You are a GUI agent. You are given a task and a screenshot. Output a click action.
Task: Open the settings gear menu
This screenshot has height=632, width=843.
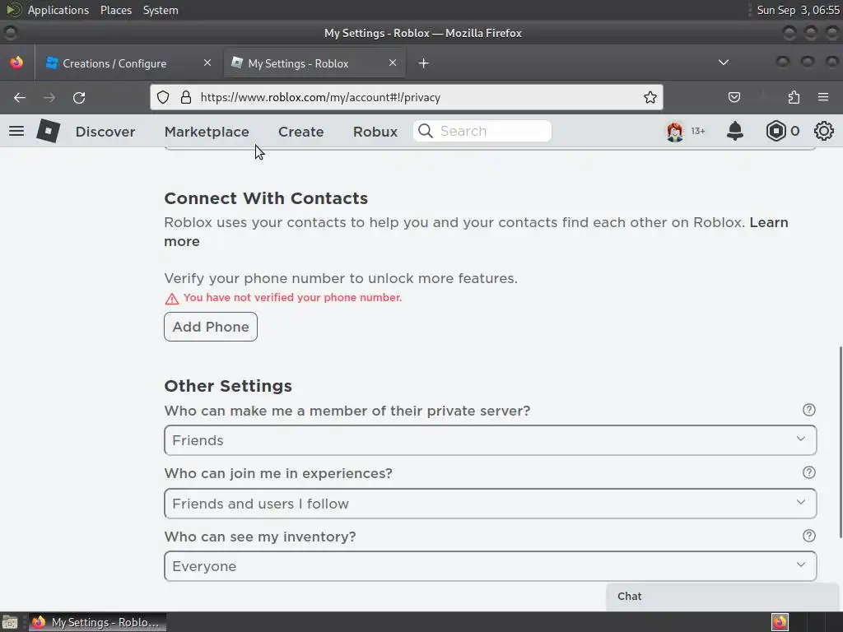click(x=823, y=131)
